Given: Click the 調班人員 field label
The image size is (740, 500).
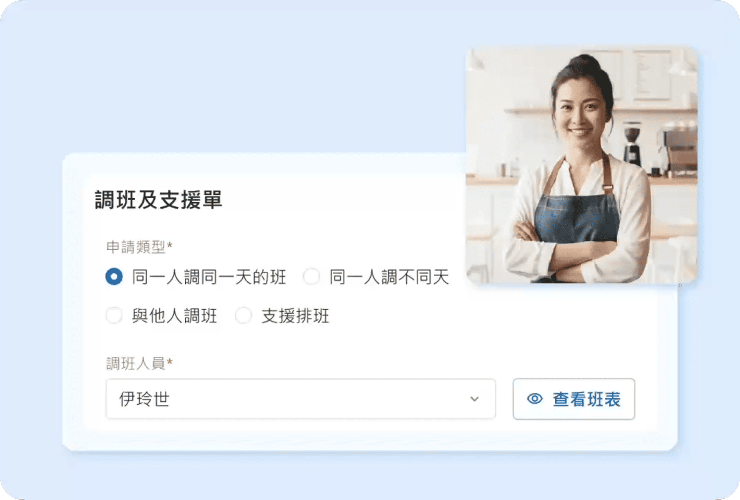Looking at the screenshot, I should tap(136, 363).
